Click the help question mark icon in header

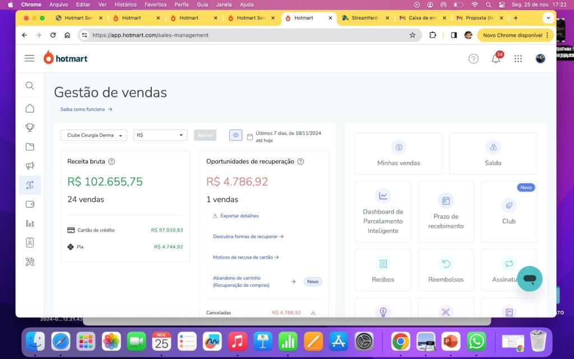[474, 58]
